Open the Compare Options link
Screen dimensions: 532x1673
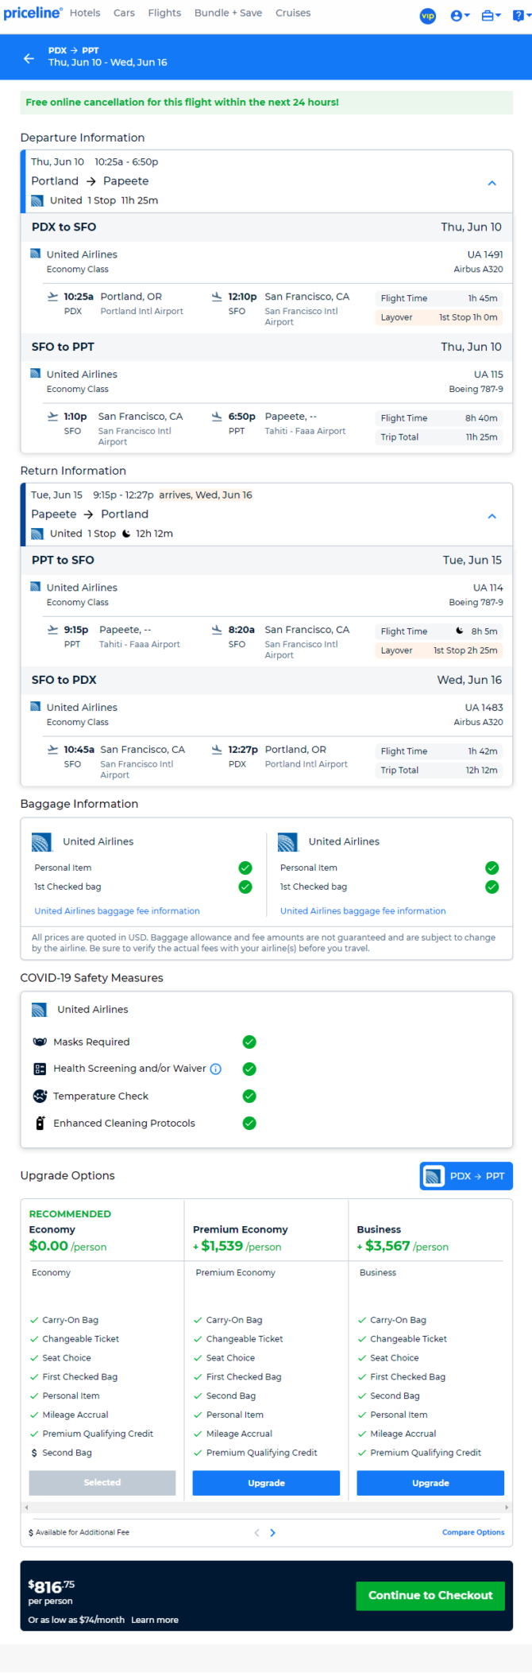coord(473,1533)
